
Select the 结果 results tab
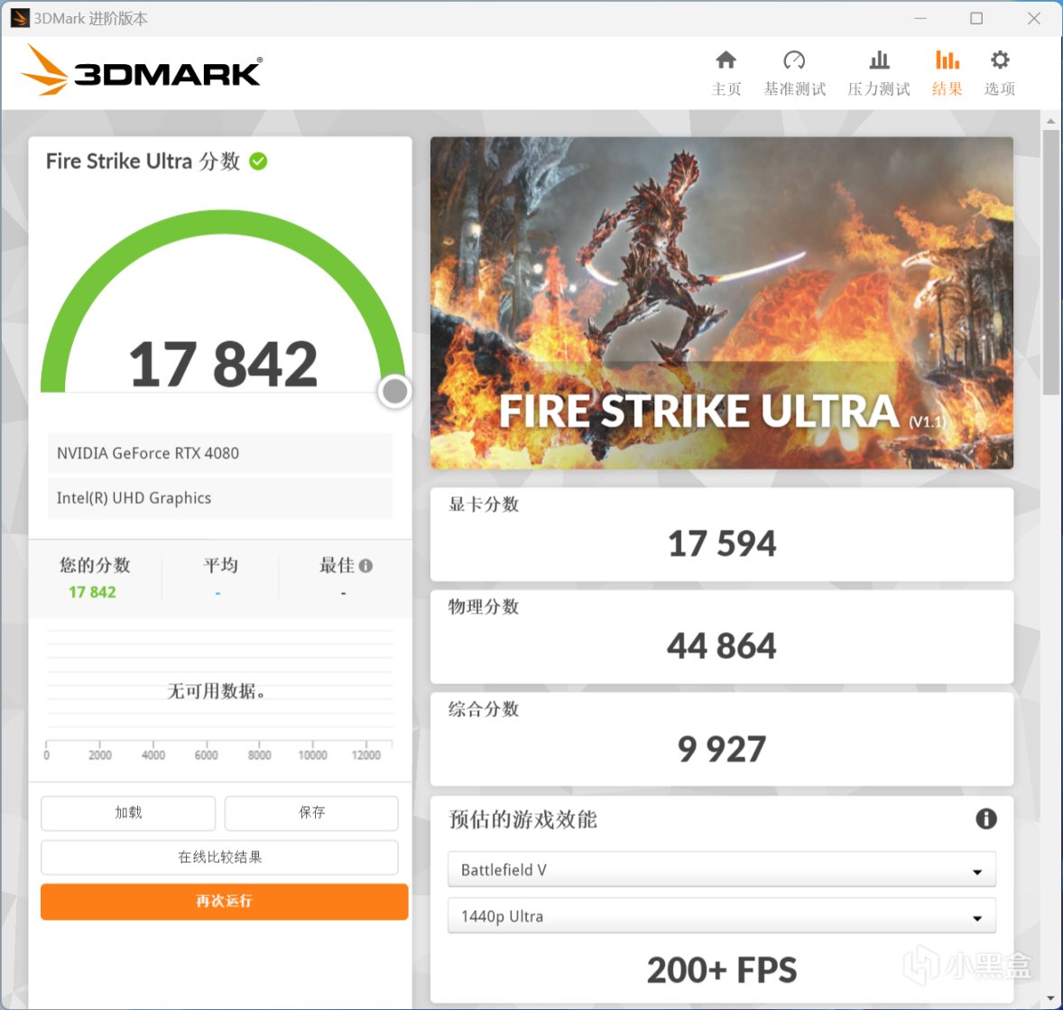coord(947,73)
